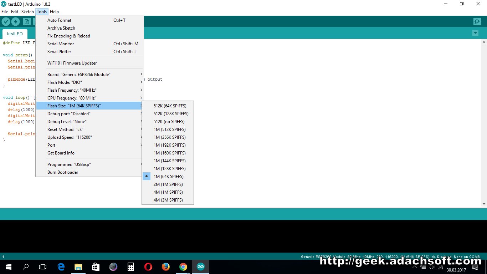Expand Debug Level: None submenu
Viewport: 487px width, 274px height.
89,122
